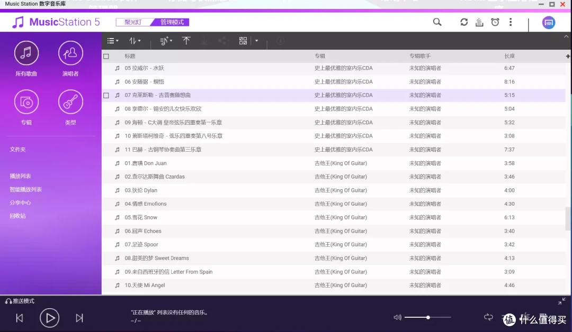Open background tasks stack icon
The image size is (572, 332).
click(479, 22)
